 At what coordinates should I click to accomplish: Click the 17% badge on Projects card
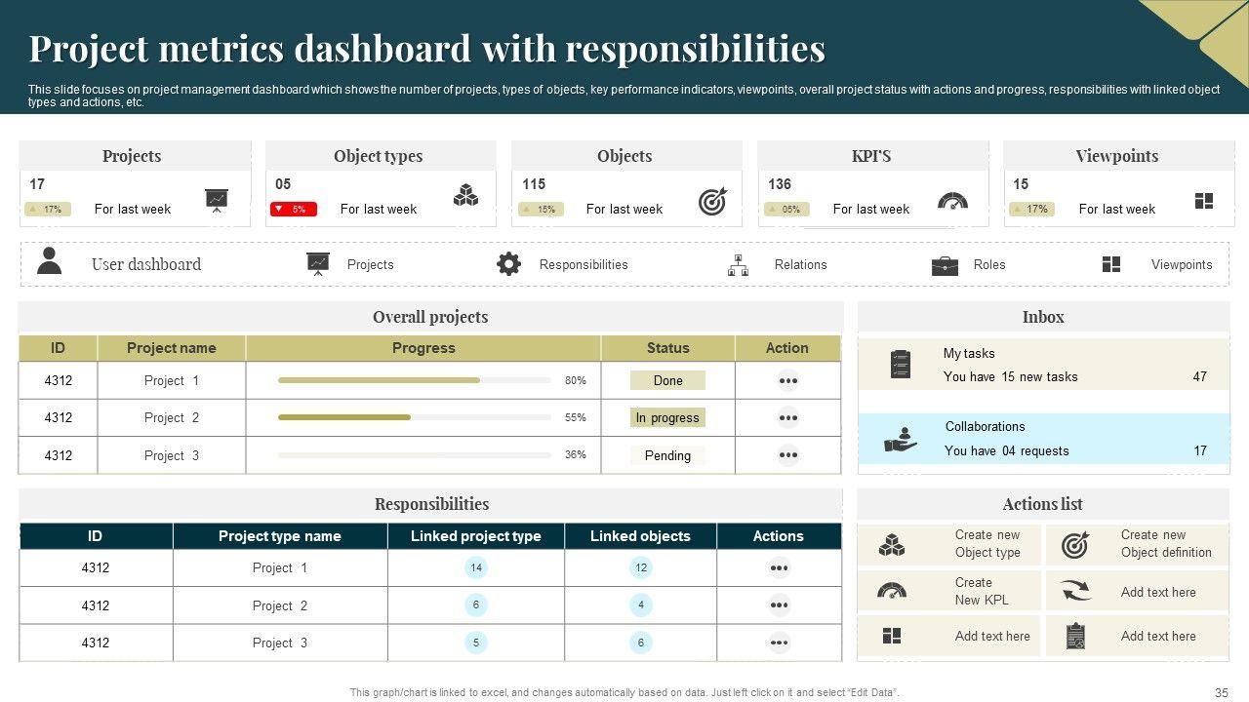point(47,209)
